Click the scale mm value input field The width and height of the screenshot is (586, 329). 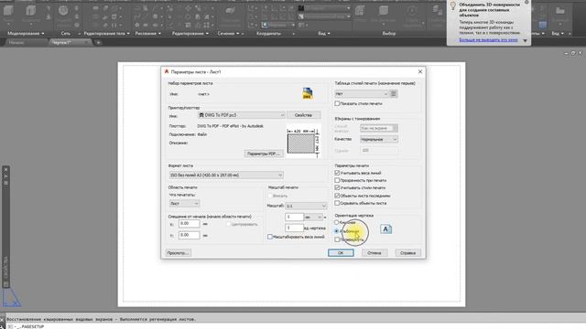(294, 218)
